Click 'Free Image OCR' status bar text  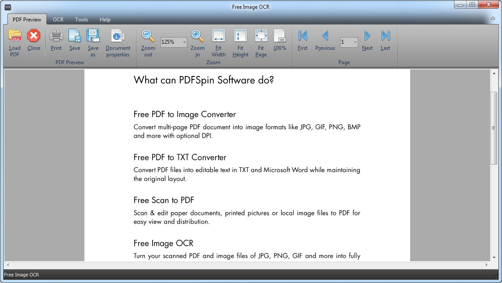point(21,275)
